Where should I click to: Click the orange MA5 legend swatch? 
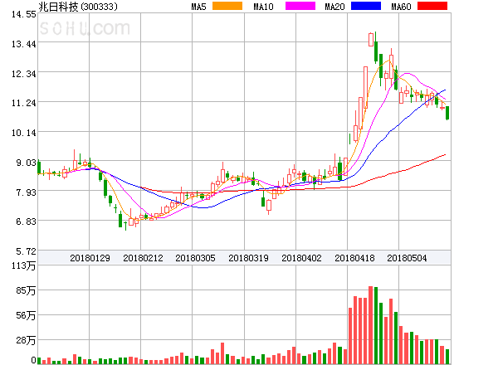[x=227, y=6]
